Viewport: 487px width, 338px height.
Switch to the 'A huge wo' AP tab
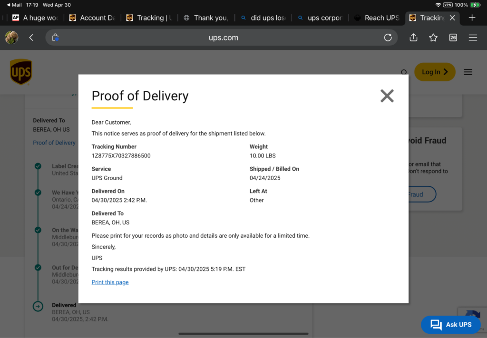[x=35, y=18]
